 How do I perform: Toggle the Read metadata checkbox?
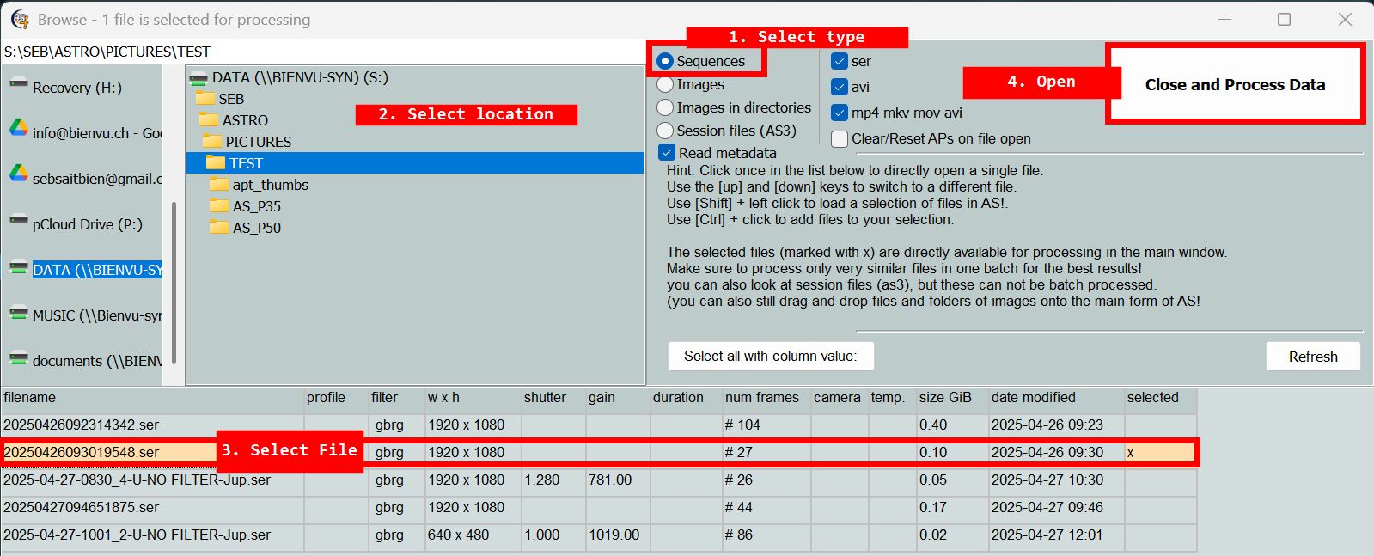(x=667, y=153)
